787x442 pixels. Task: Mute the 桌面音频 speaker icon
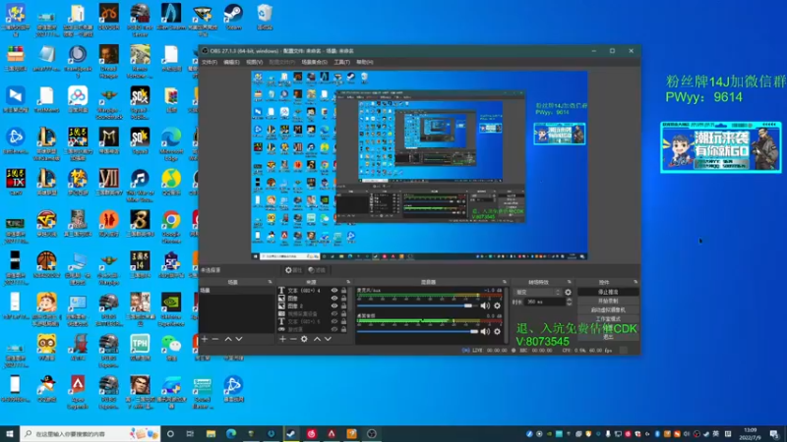(x=485, y=331)
